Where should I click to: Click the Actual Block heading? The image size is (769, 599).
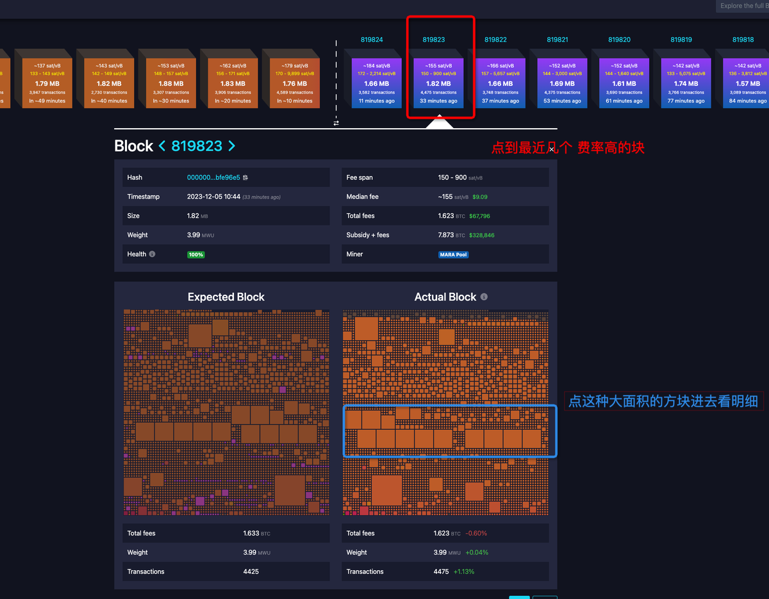coord(445,297)
